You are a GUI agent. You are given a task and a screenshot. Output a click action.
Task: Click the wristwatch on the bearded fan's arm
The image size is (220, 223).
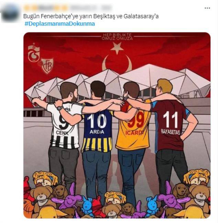click(x=60, y=108)
